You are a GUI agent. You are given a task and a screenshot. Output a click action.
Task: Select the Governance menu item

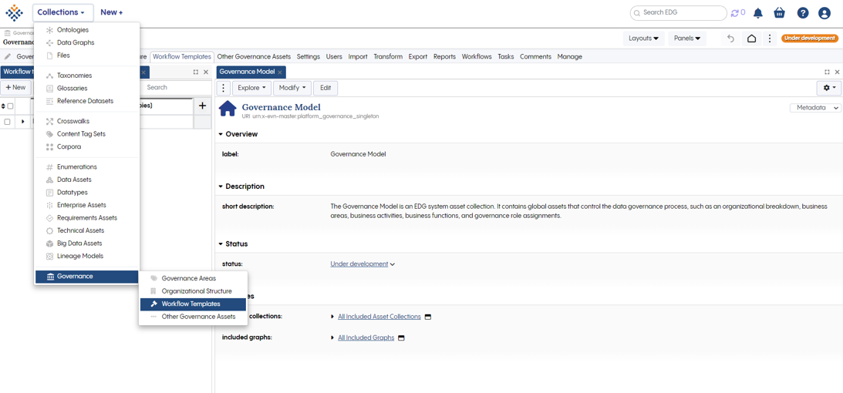(86, 277)
